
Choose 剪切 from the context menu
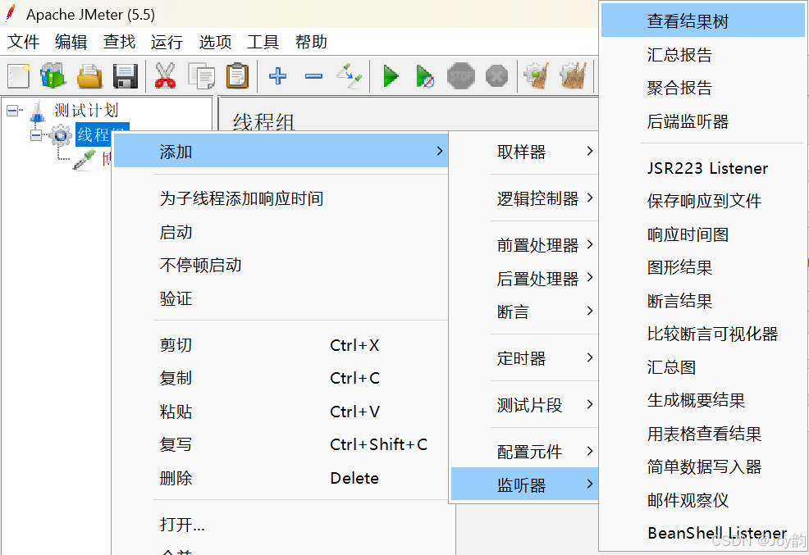click(280, 345)
